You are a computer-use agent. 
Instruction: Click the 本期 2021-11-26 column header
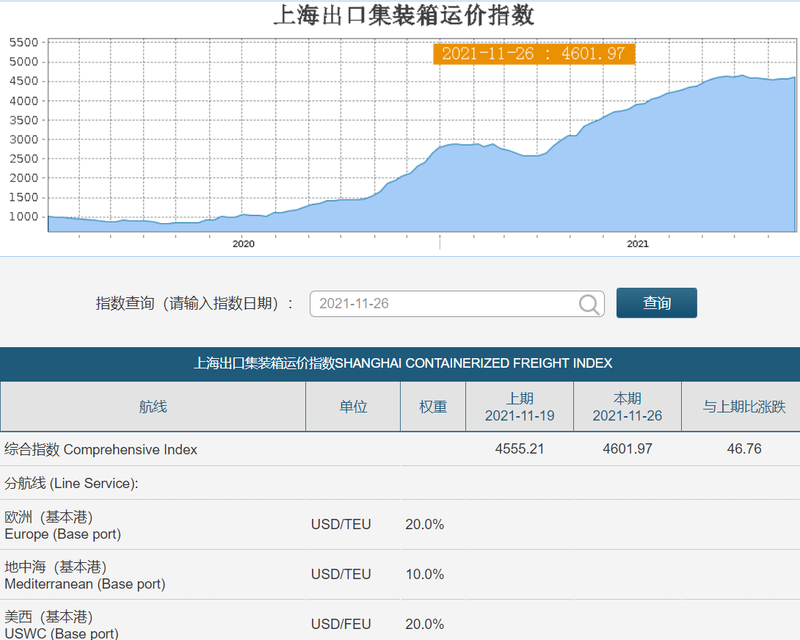(x=628, y=407)
